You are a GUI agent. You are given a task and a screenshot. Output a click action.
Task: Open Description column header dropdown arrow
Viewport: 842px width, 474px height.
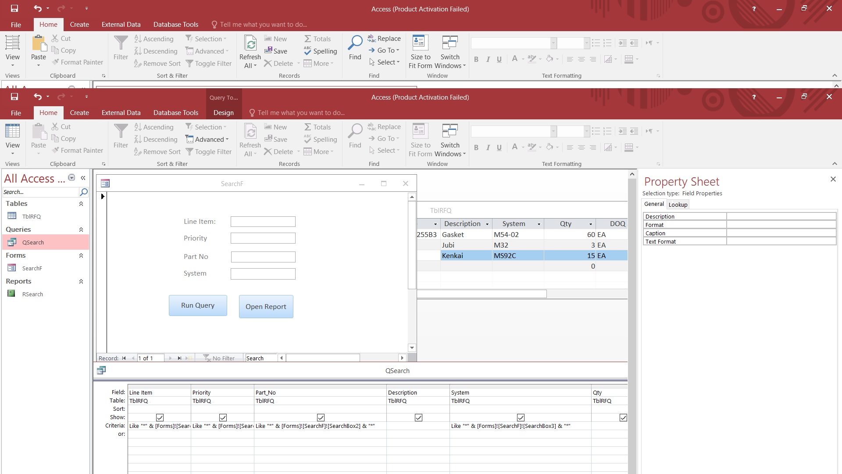tap(487, 224)
